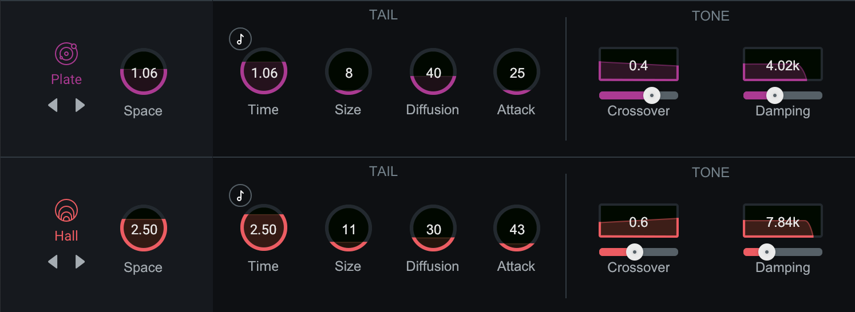Click the Hall Crossover slider handle
The image size is (855, 312).
634,252
